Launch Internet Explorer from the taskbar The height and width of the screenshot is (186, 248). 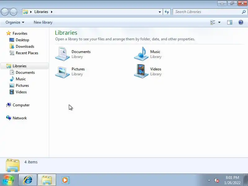28,180
